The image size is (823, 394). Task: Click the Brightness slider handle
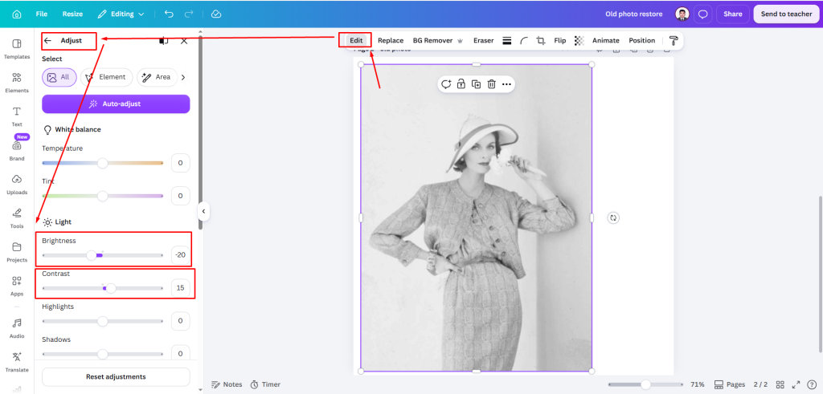(x=92, y=255)
